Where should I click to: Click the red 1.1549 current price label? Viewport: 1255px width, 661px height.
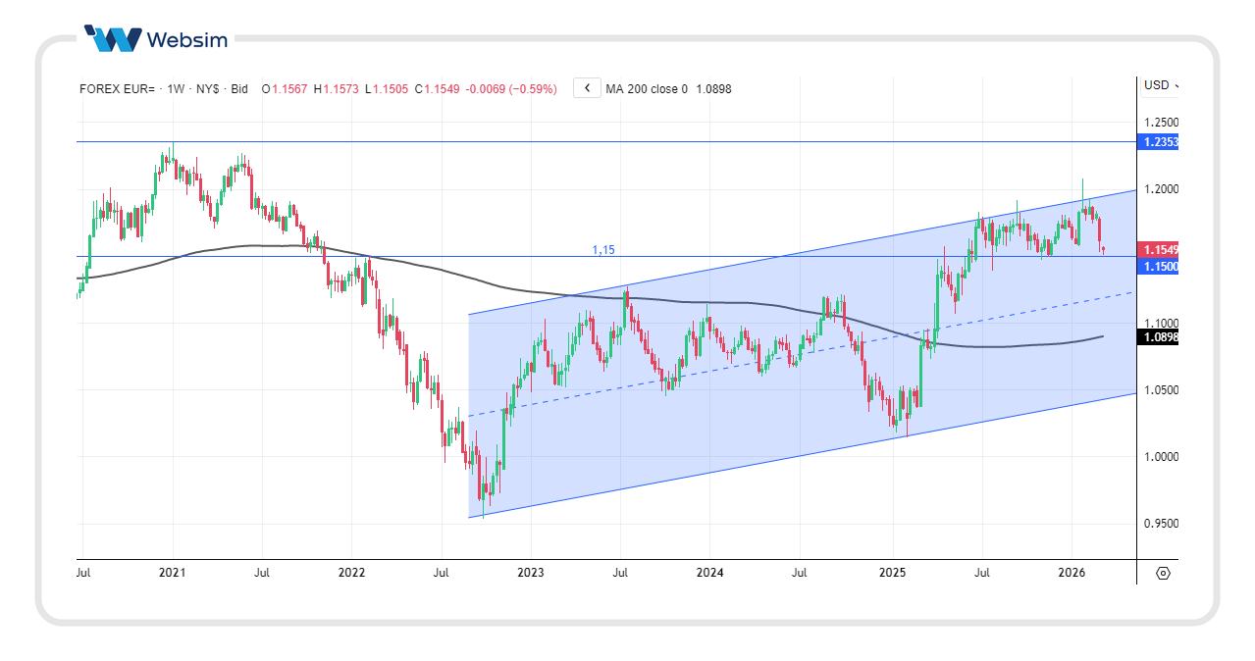tap(1160, 250)
